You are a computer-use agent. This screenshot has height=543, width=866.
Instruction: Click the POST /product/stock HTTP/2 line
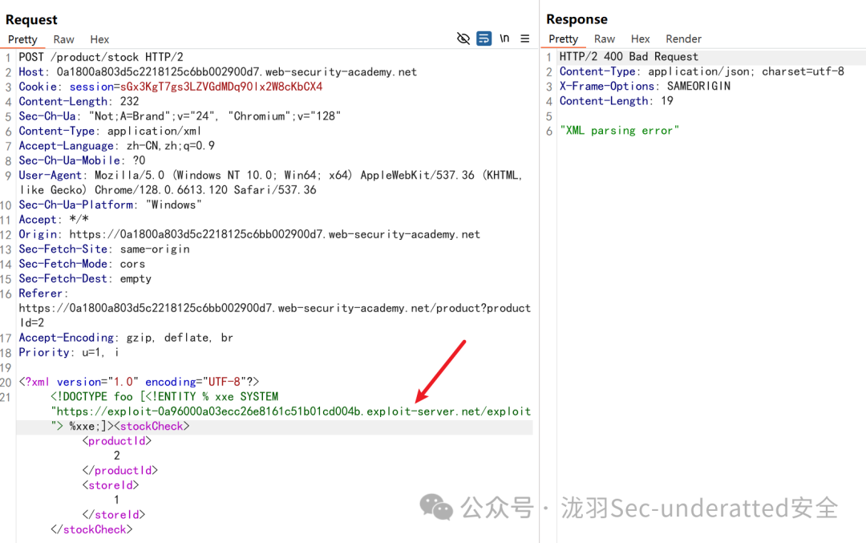[101, 57]
